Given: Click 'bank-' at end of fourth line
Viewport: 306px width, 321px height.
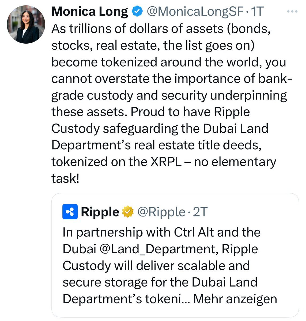Looking at the screenshot, I should [x=275, y=79].
